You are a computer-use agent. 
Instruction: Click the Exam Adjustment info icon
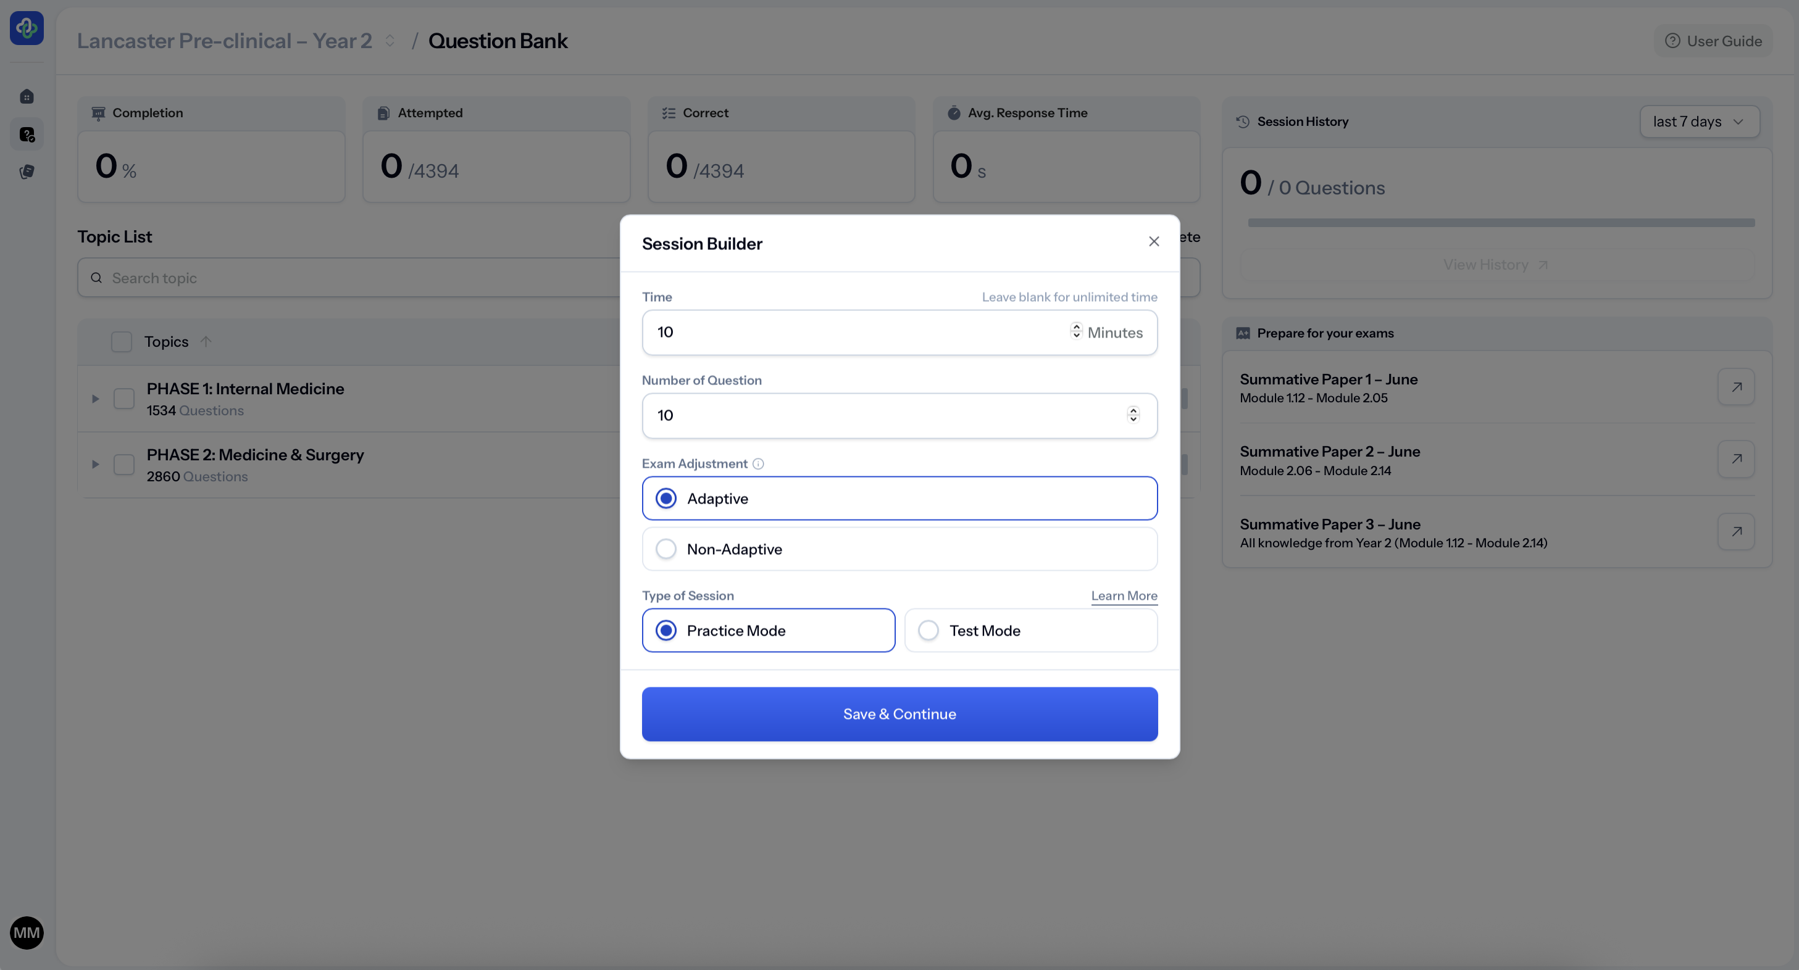click(x=758, y=464)
